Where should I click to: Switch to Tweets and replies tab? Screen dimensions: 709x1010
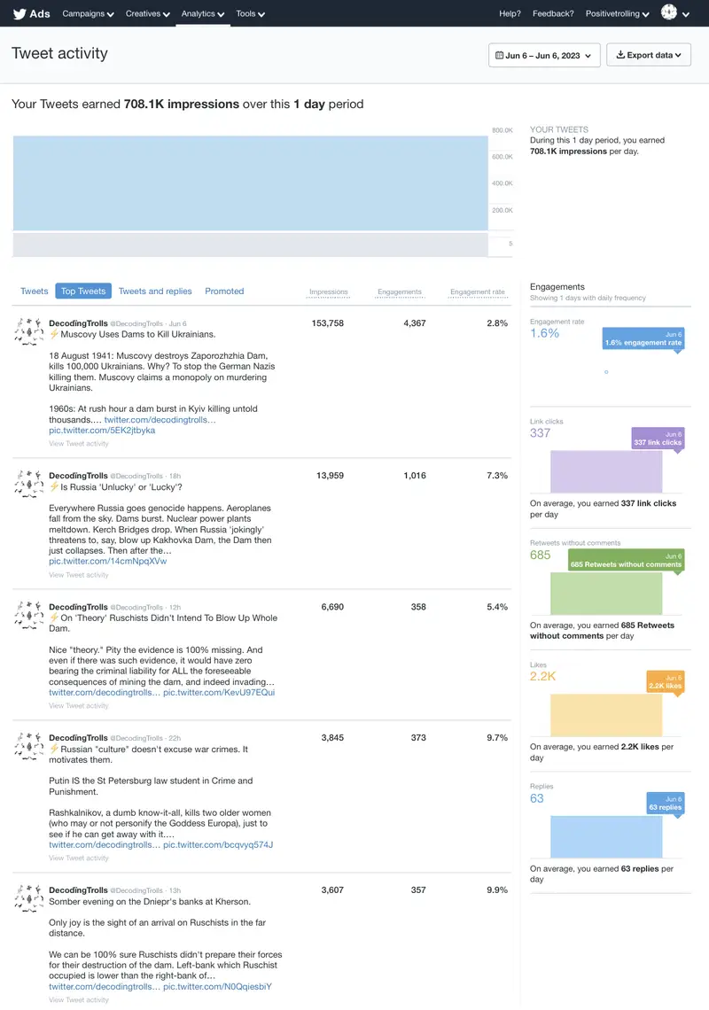155,291
